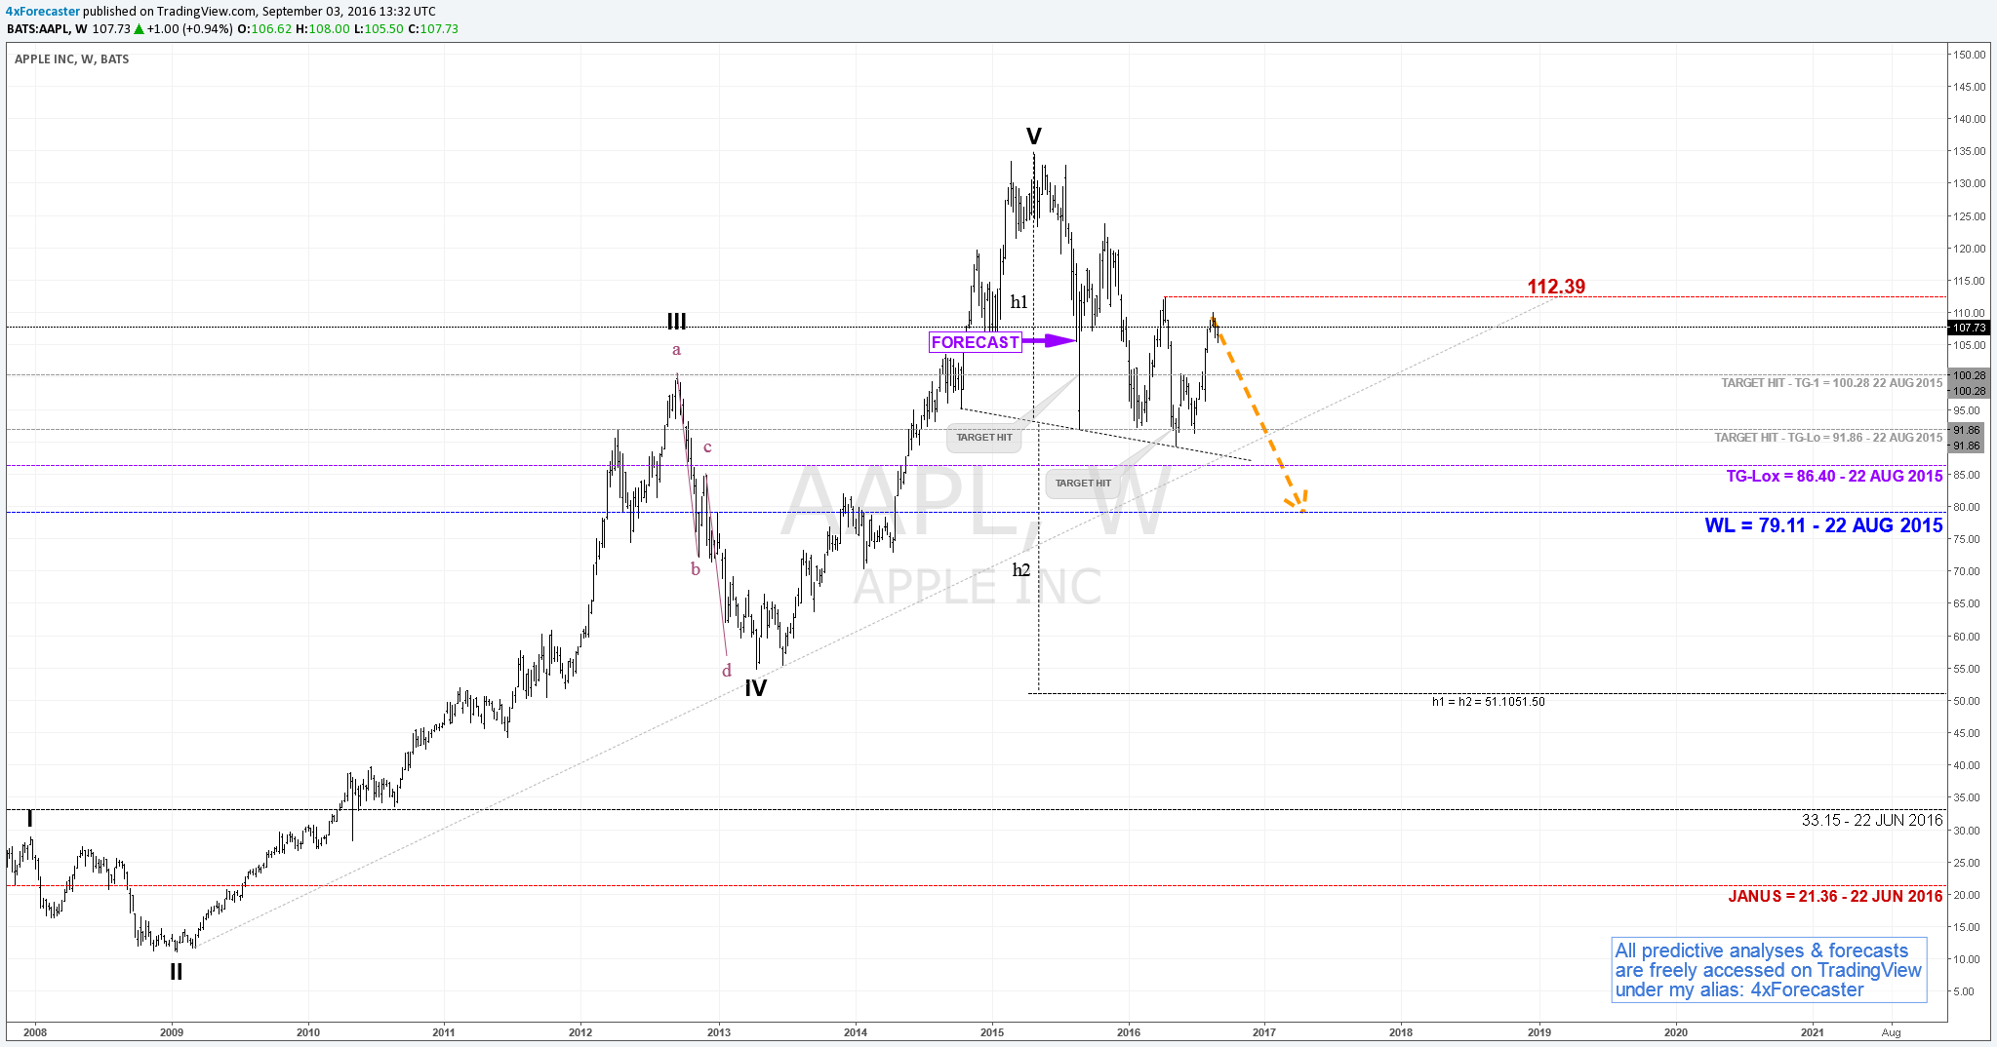This screenshot has width=1997, height=1047.
Task: Click the 107.73 current price tag on axis
Action: point(1970,329)
